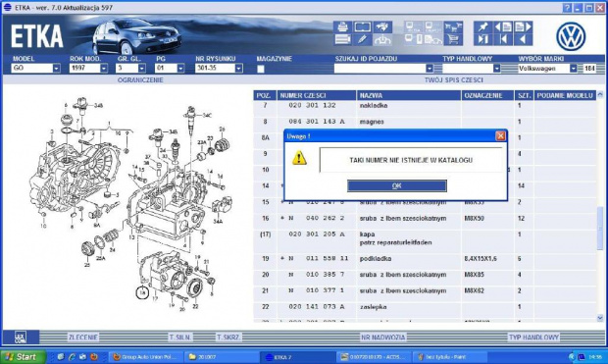The height and width of the screenshot is (364, 608).
Task: Click the pencil edit icon
Action: point(363,39)
